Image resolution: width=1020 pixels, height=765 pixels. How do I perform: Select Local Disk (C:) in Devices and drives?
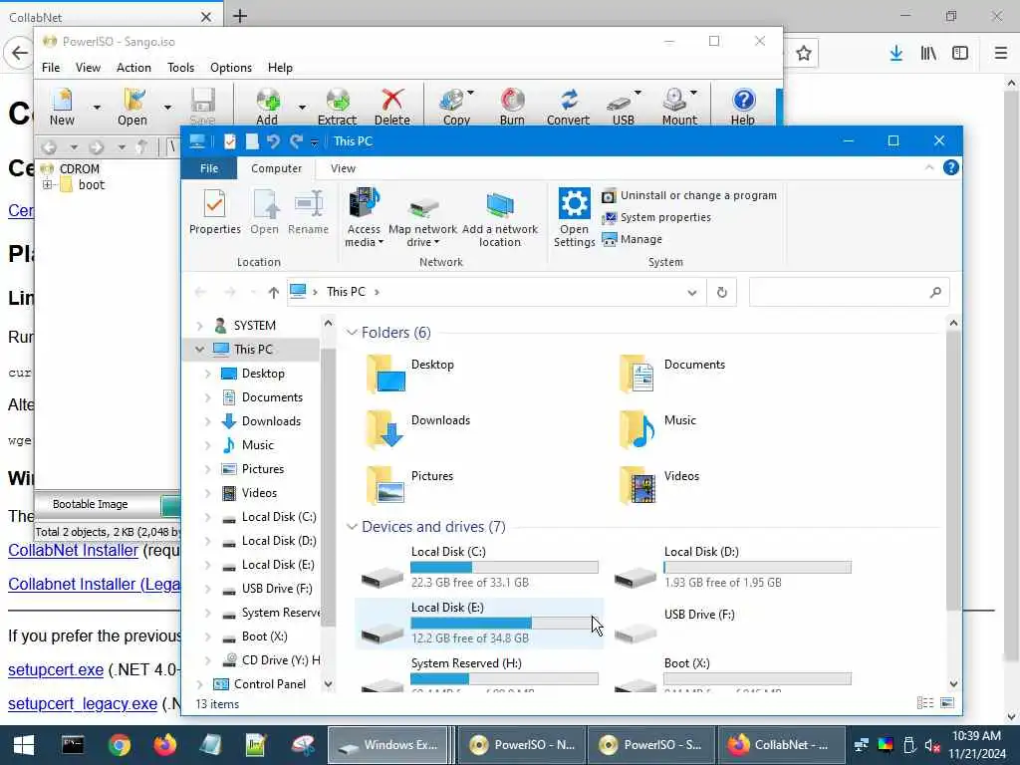tap(479, 567)
